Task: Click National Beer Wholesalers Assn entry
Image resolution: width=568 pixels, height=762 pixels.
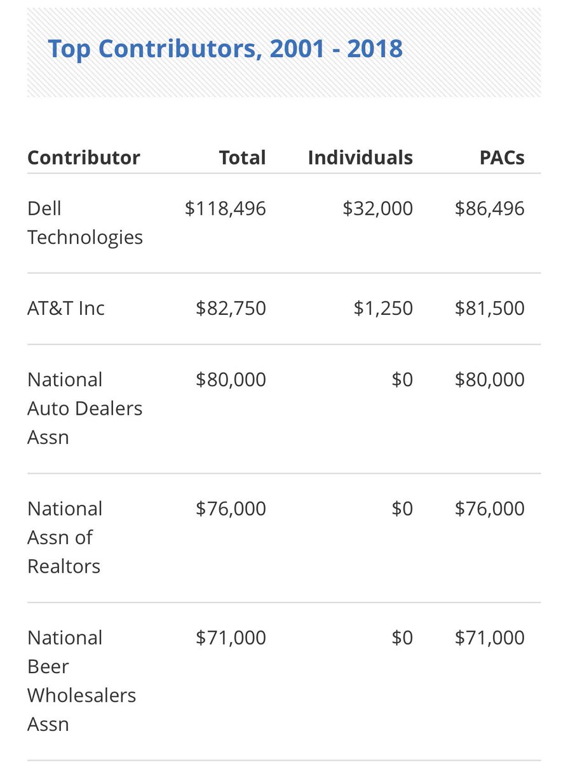Action: (82, 681)
